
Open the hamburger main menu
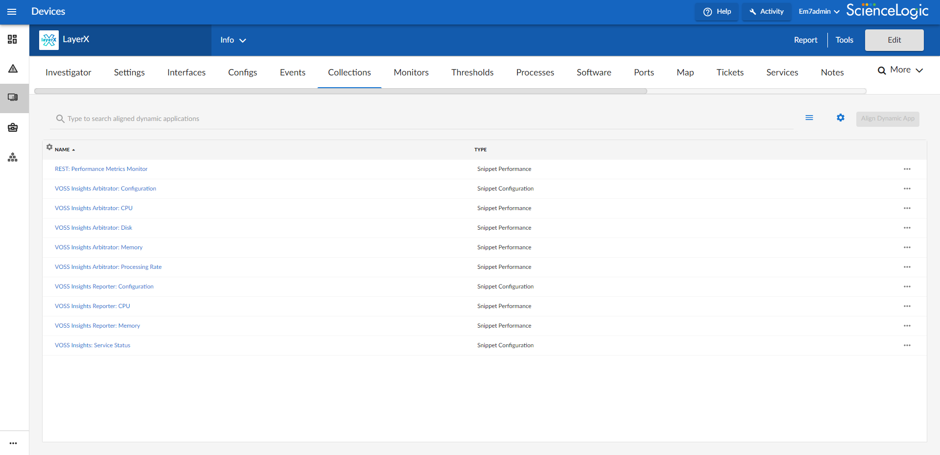coord(12,12)
